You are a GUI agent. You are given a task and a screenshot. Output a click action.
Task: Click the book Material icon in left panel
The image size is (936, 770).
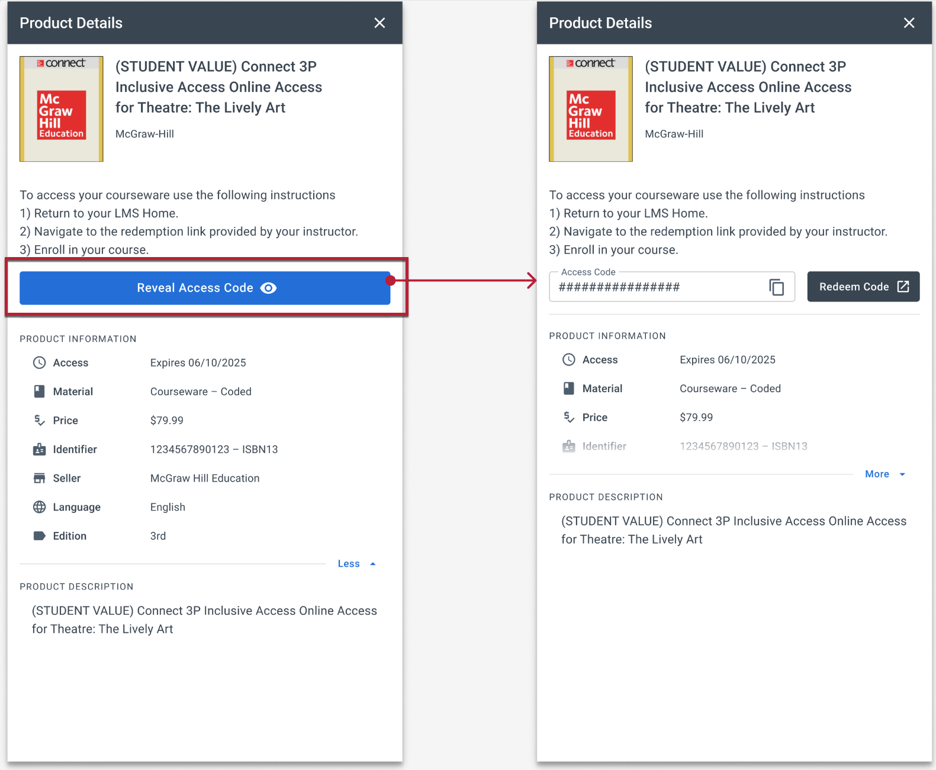[x=39, y=392]
